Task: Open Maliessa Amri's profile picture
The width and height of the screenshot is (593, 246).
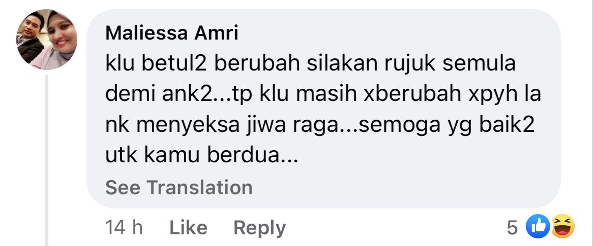Action: coord(46,40)
